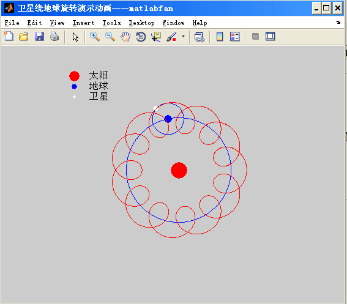
Task: Open the Window menu
Action: pos(173,23)
